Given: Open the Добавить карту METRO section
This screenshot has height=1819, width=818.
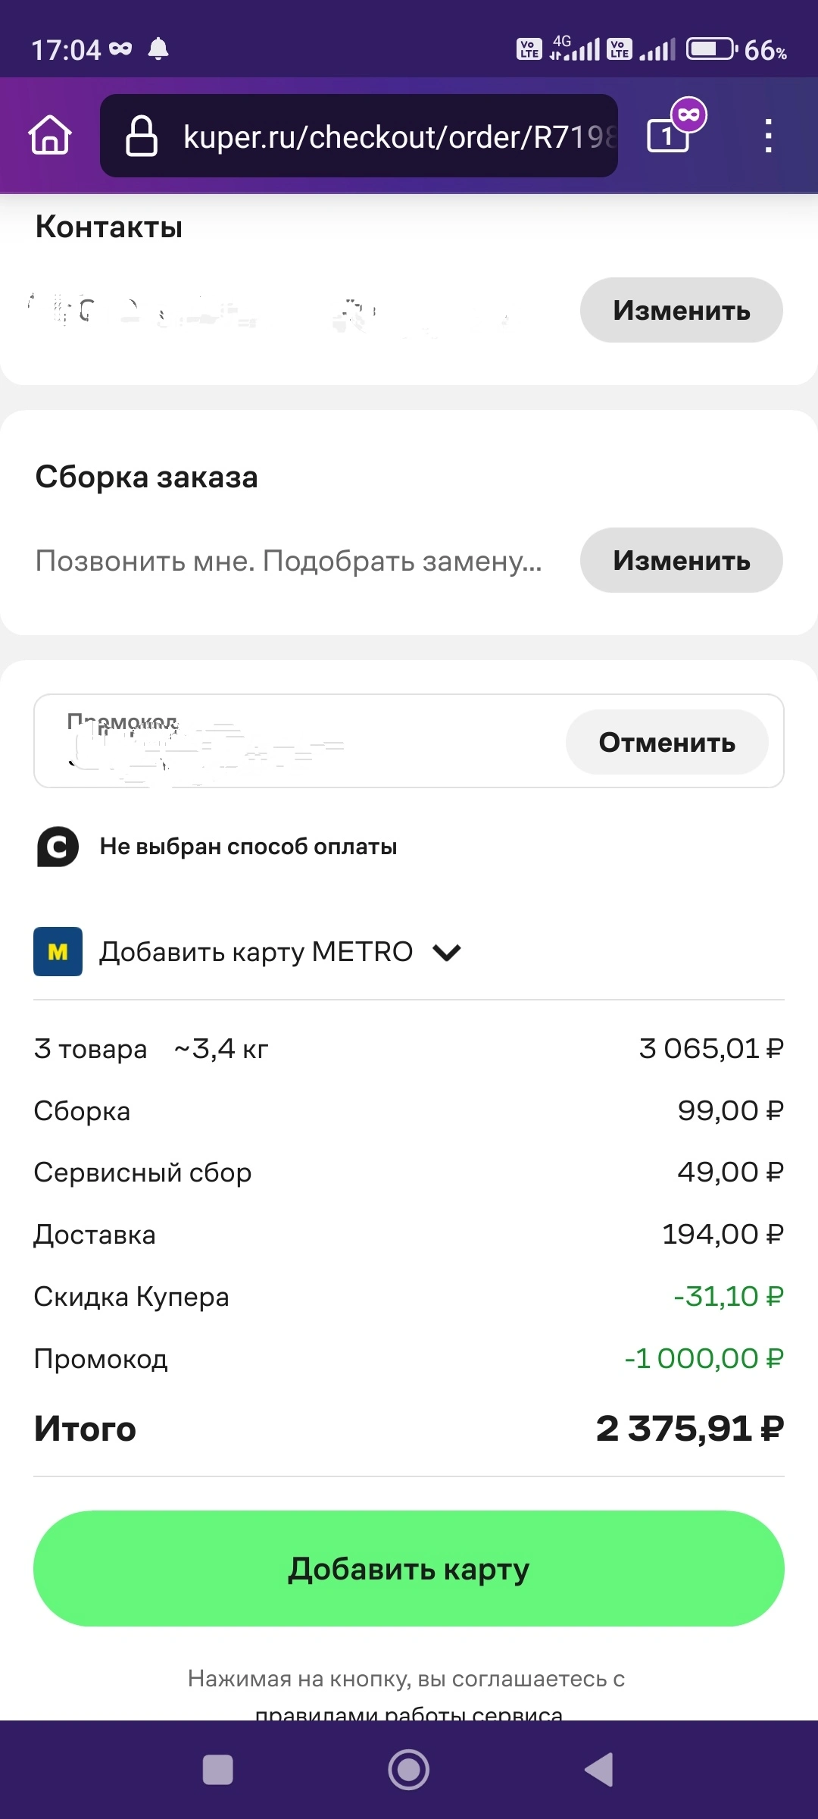Looking at the screenshot, I should tap(256, 951).
